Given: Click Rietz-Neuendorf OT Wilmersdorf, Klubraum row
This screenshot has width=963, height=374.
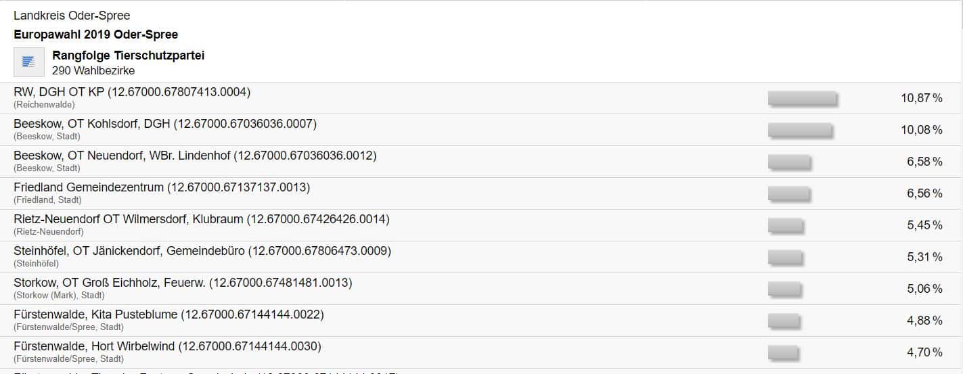Looking at the screenshot, I should pos(202,220).
